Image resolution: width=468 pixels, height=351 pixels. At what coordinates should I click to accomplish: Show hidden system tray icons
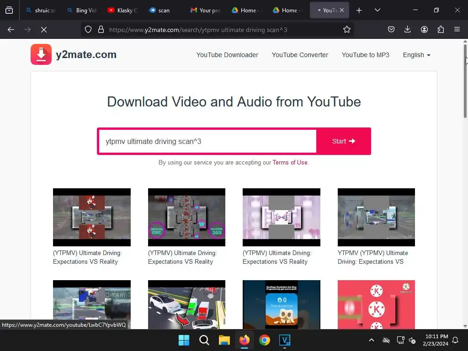372,340
